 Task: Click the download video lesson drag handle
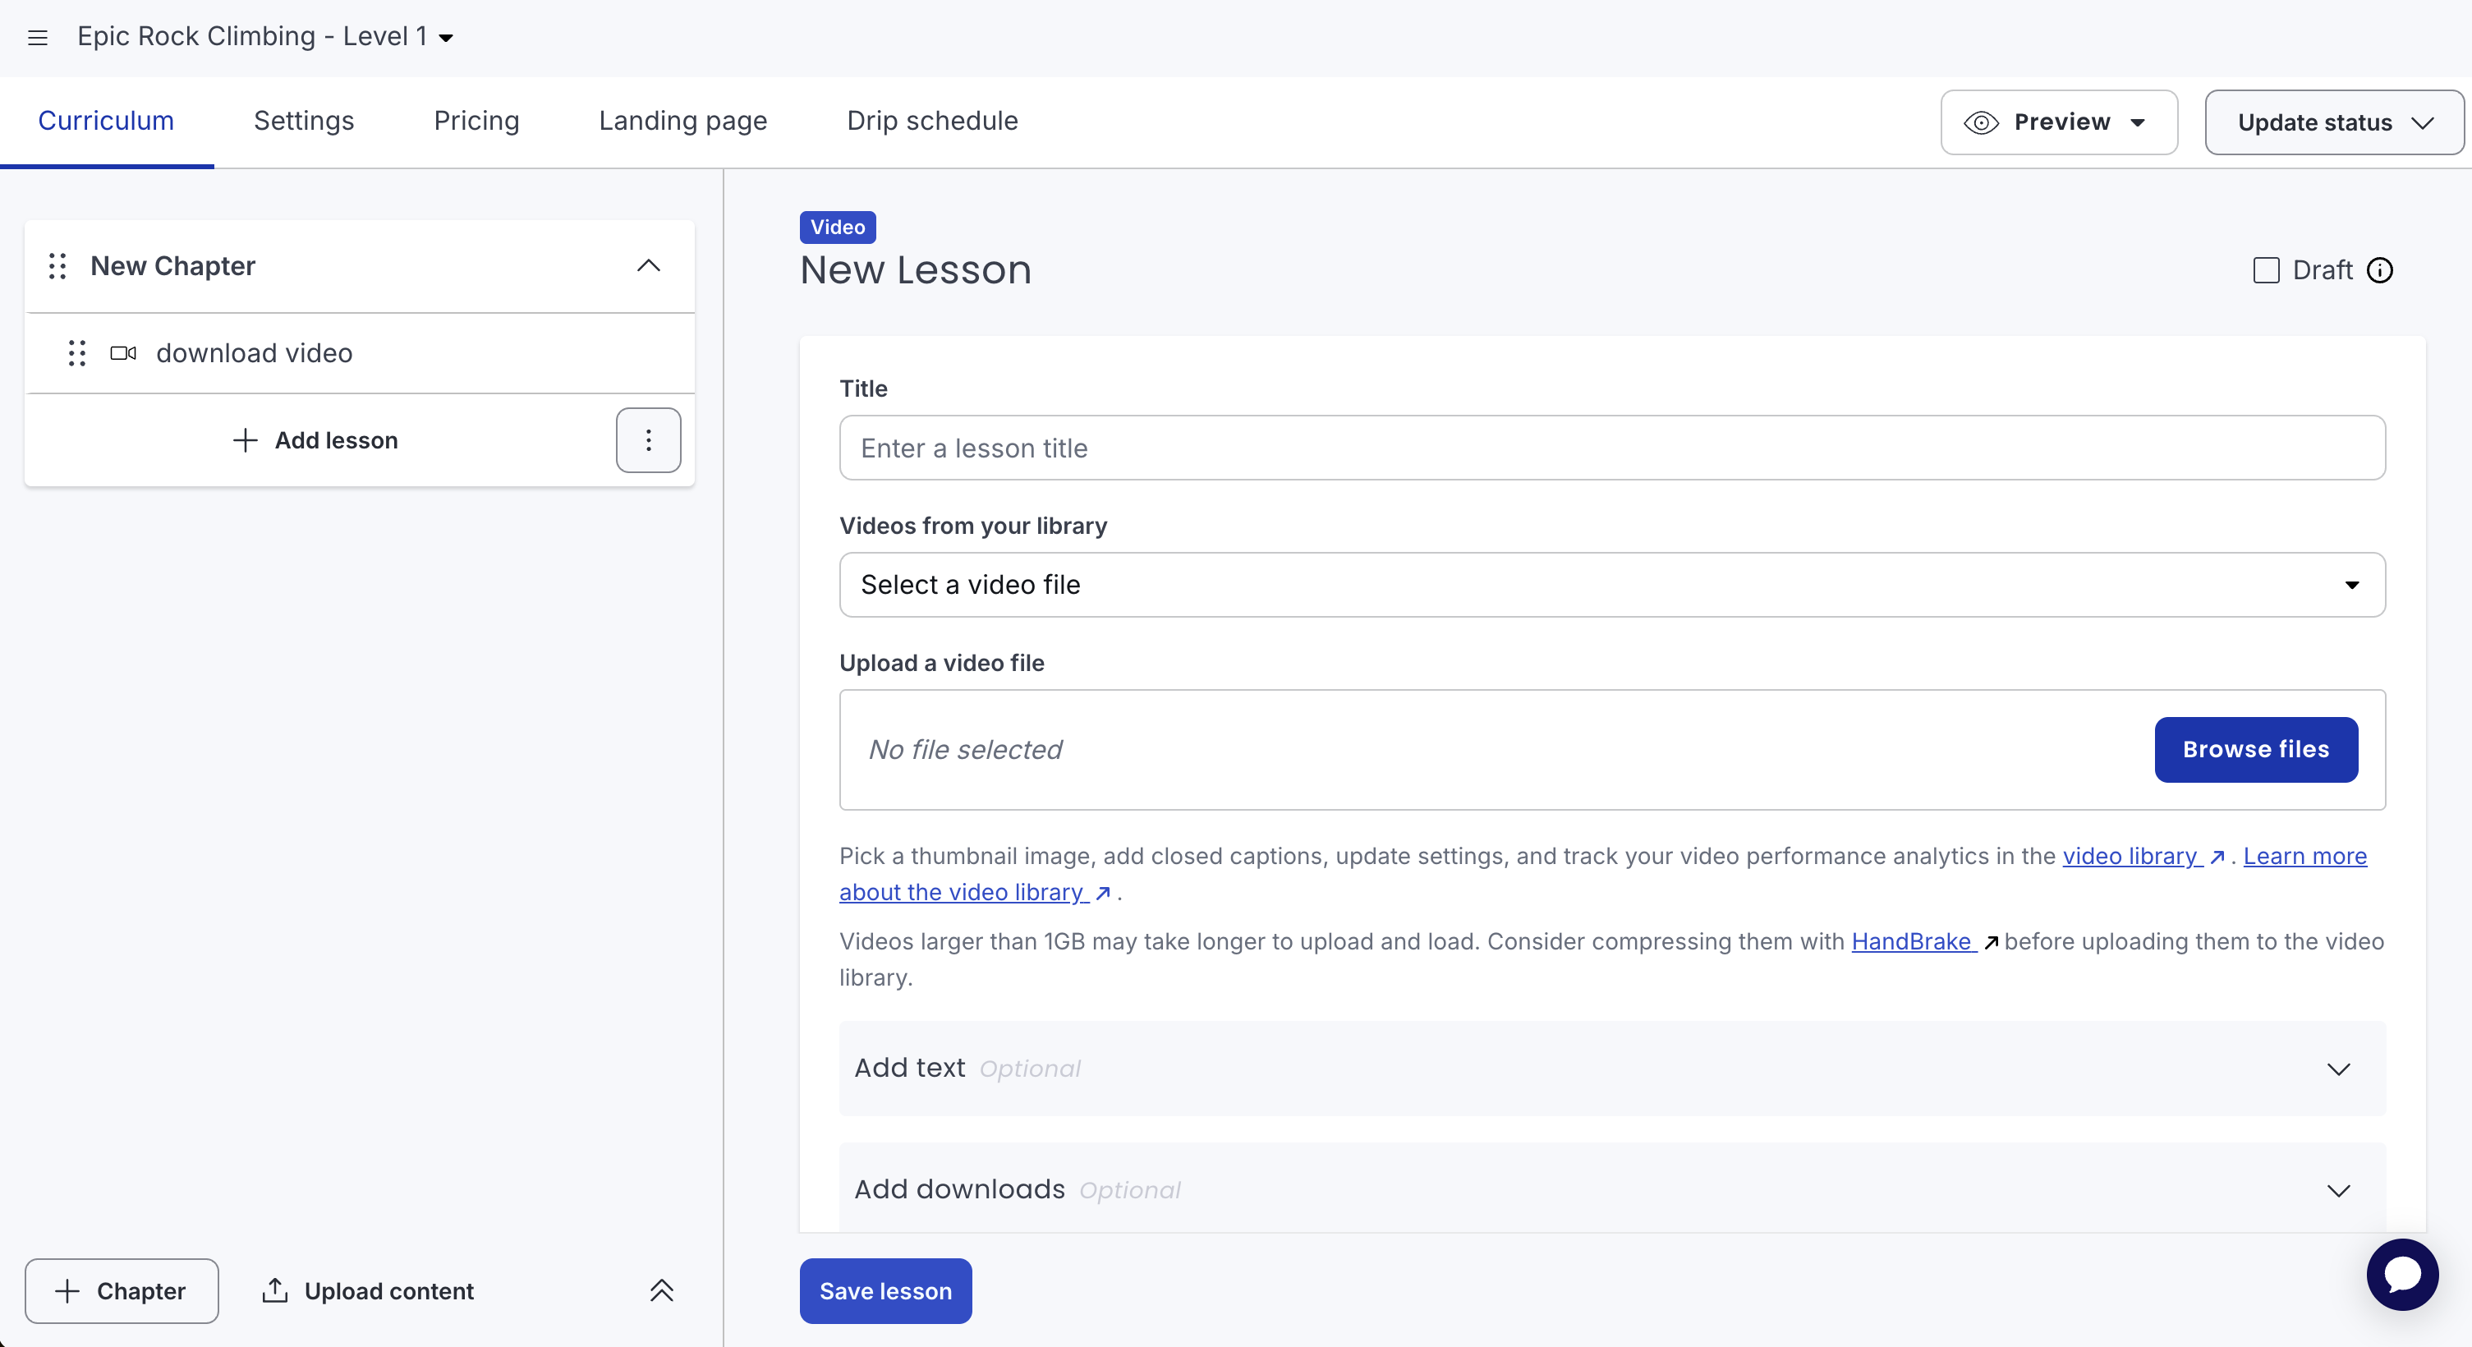click(76, 353)
